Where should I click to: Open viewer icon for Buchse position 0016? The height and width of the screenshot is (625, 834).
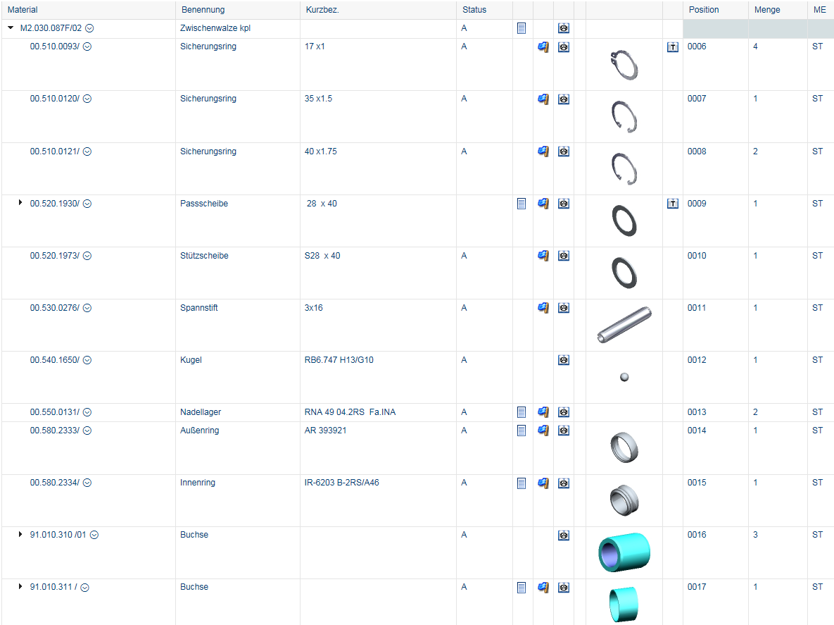[564, 535]
